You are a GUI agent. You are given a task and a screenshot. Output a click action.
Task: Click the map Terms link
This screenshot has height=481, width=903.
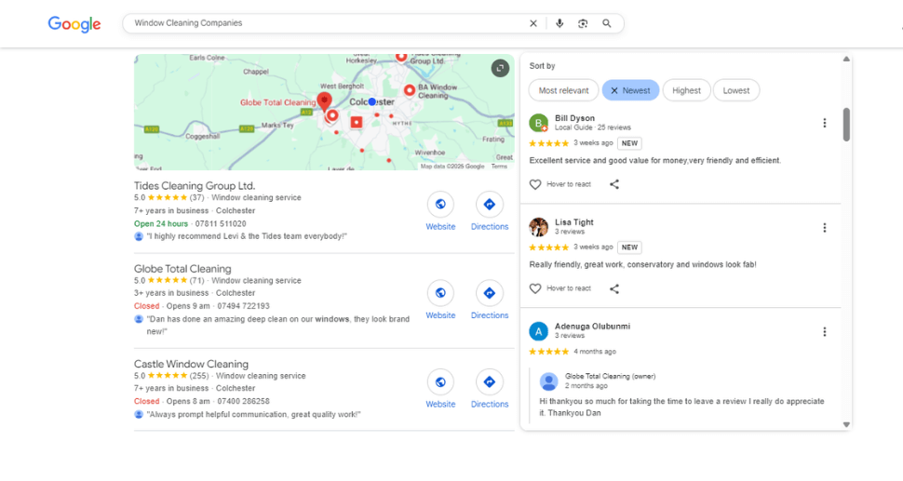[499, 167]
